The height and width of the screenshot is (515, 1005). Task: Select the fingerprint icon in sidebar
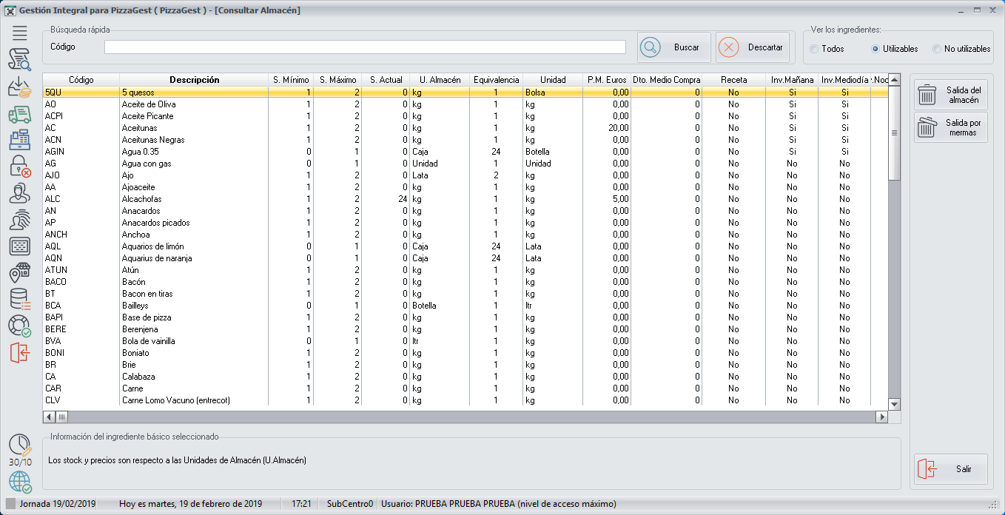pyautogui.click(x=19, y=220)
